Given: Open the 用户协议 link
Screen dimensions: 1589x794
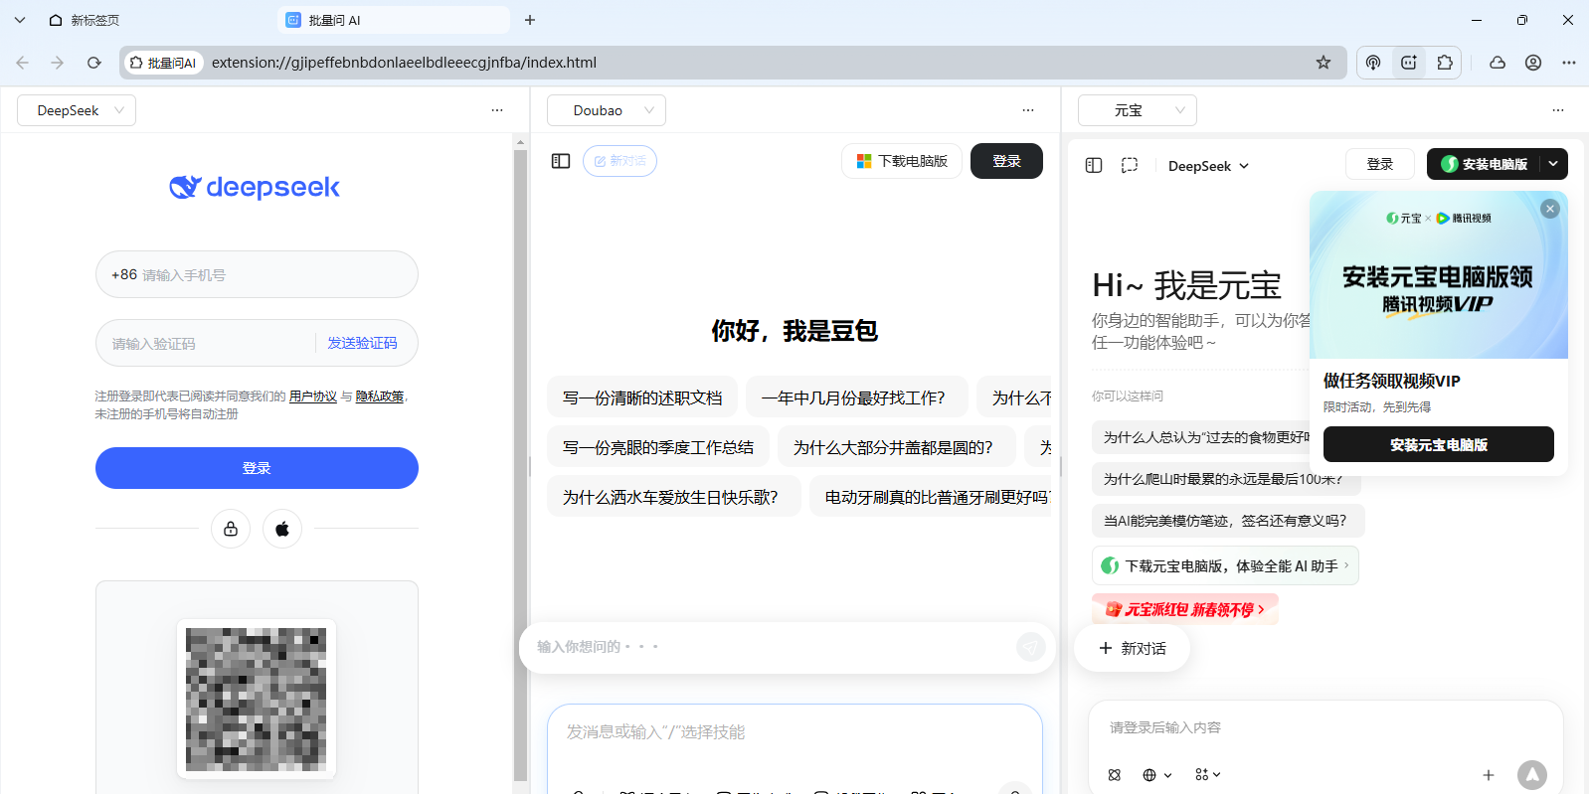Looking at the screenshot, I should [313, 397].
